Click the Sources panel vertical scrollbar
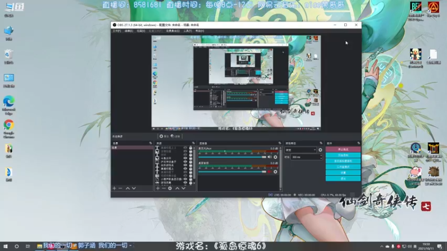 click(194, 165)
